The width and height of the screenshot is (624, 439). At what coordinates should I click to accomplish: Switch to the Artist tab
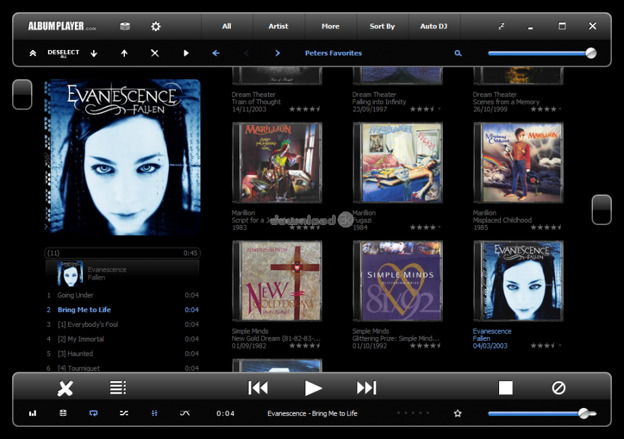pyautogui.click(x=278, y=26)
